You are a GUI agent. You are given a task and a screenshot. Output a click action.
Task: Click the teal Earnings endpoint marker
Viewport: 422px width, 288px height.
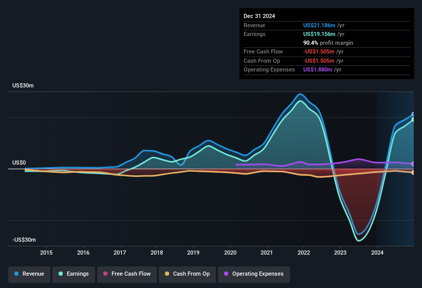click(x=413, y=119)
